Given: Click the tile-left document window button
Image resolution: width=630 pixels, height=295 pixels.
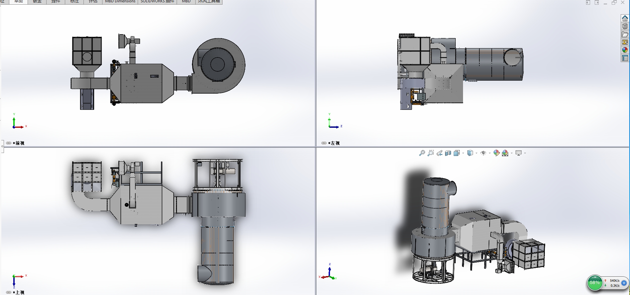Looking at the screenshot, I should click(x=588, y=3).
